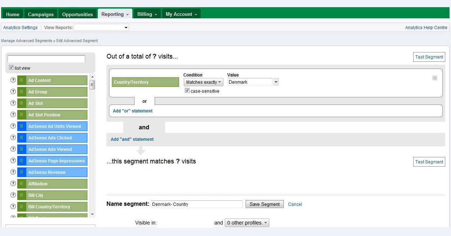The height and width of the screenshot is (236, 451).
Task: Open the Billing tab menu
Action: point(147,14)
